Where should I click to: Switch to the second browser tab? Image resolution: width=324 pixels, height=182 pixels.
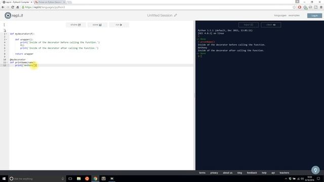tap(50, 2)
